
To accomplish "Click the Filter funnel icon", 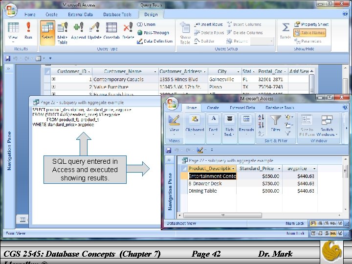I will tap(275, 123).
